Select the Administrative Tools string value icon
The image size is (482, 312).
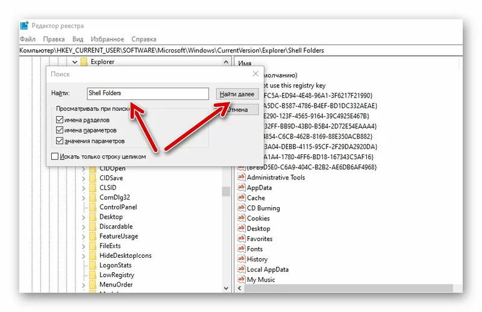click(x=241, y=178)
